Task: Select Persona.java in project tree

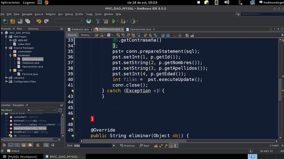Action: 30,74
